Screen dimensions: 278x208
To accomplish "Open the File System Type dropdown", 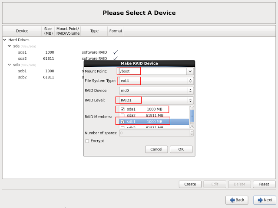I will 156,81.
